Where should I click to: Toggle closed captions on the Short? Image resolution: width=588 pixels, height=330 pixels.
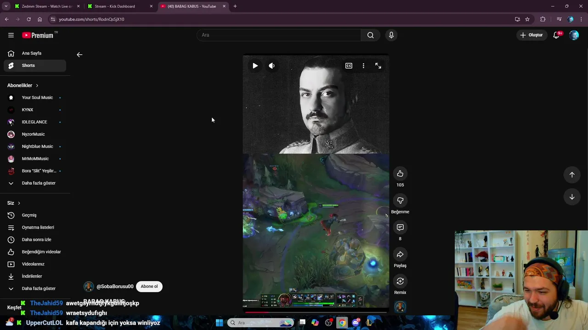(x=349, y=66)
